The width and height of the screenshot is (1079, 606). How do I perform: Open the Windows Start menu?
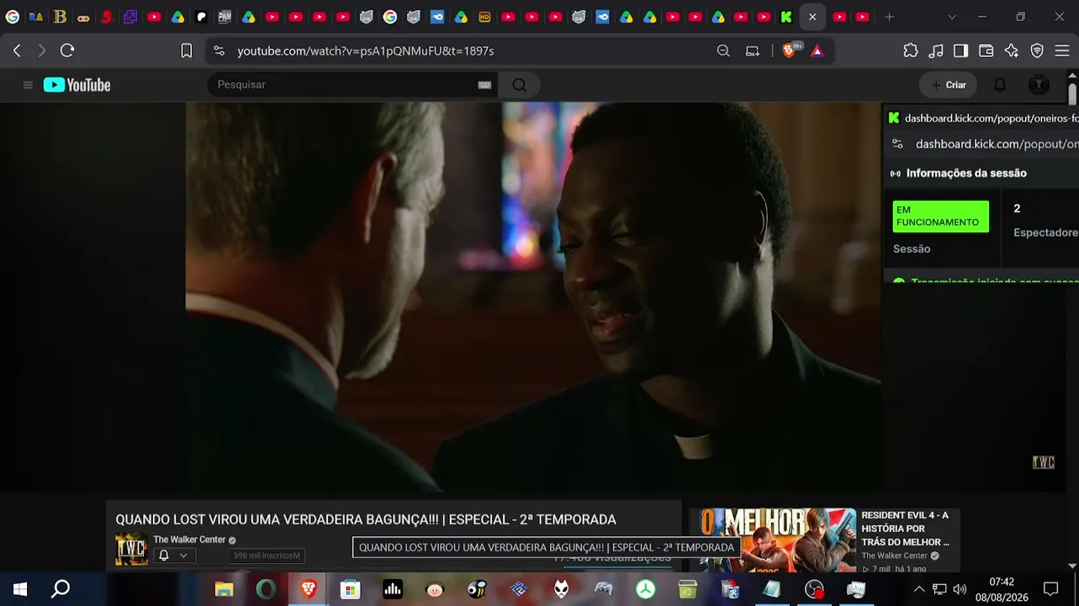20,589
